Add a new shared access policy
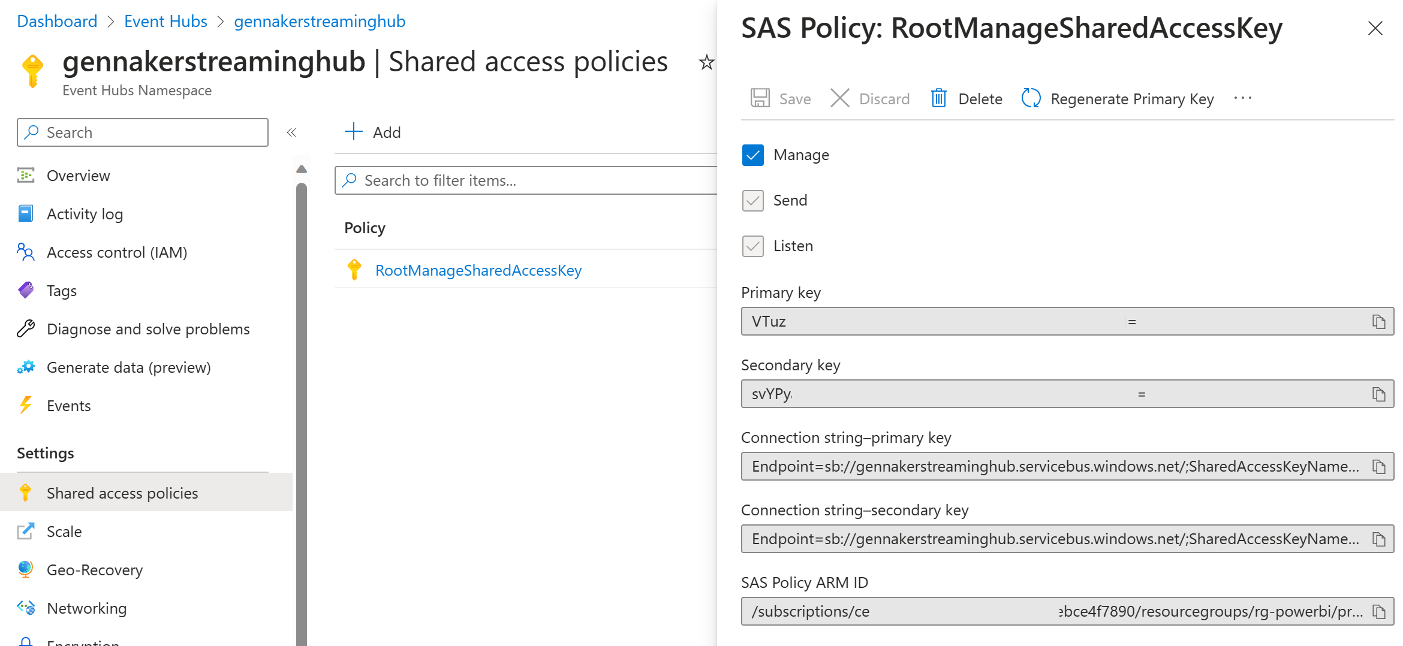1403x646 pixels. coord(373,132)
